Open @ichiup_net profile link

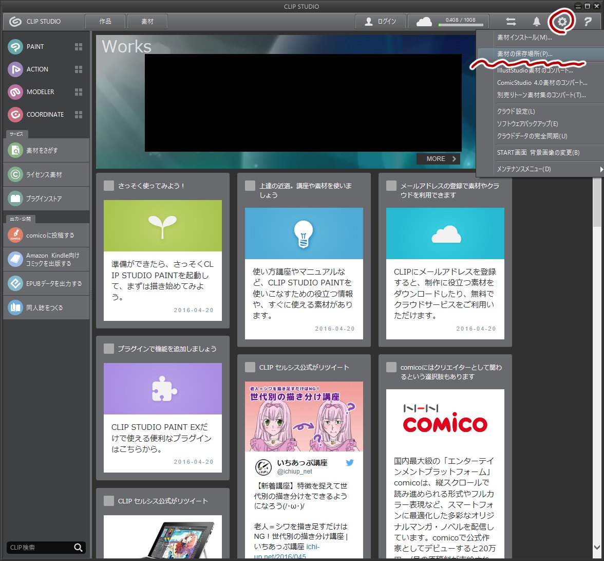(x=295, y=472)
